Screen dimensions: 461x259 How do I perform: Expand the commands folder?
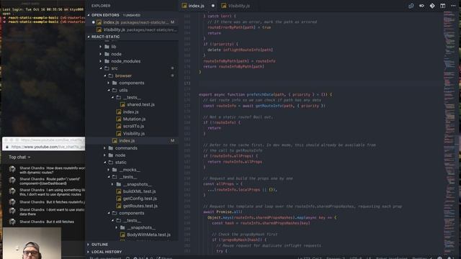(x=133, y=148)
